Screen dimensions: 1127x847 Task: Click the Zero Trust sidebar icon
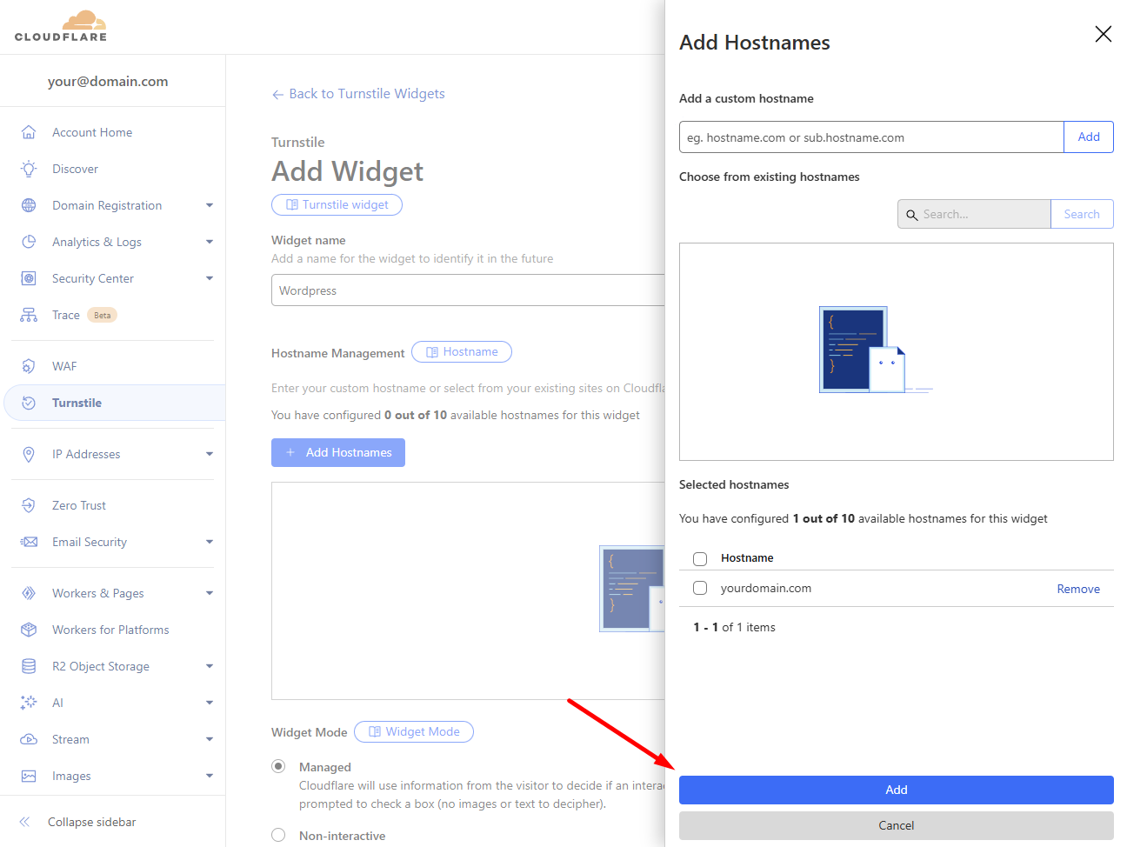[x=29, y=505]
